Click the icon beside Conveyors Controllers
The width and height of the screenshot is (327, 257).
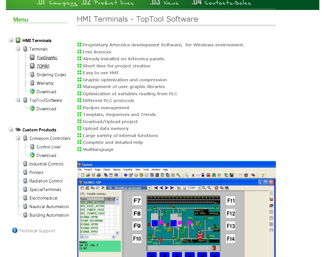(25, 138)
